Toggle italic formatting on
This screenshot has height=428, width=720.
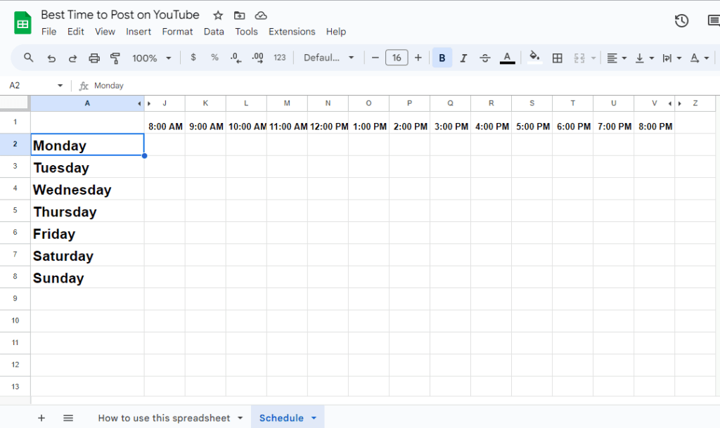point(463,58)
